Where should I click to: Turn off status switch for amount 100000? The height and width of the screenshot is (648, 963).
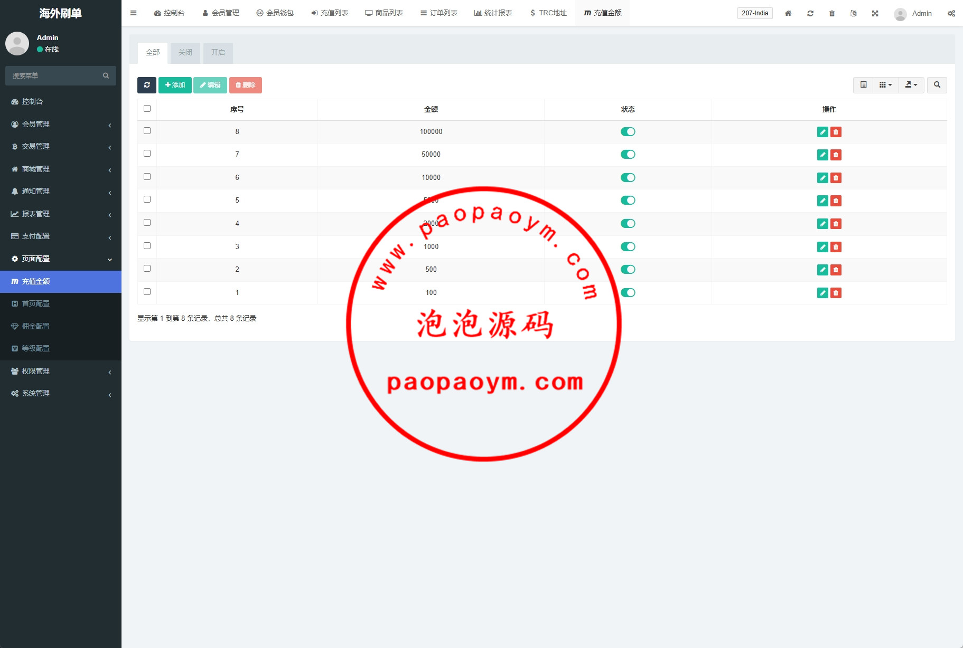tap(628, 132)
